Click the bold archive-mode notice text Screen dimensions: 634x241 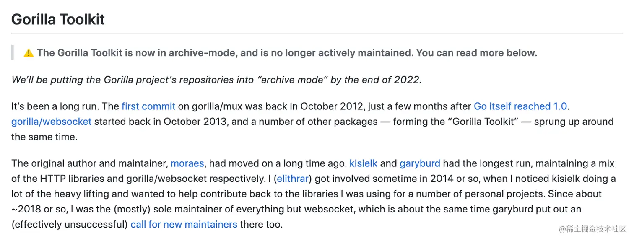pyautogui.click(x=287, y=53)
